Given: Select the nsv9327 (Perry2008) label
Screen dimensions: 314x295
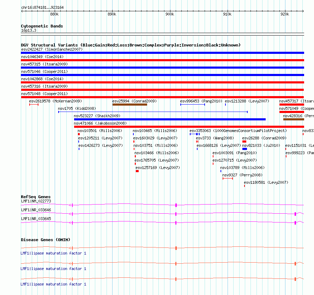Looking at the screenshot, I should click(242, 175).
